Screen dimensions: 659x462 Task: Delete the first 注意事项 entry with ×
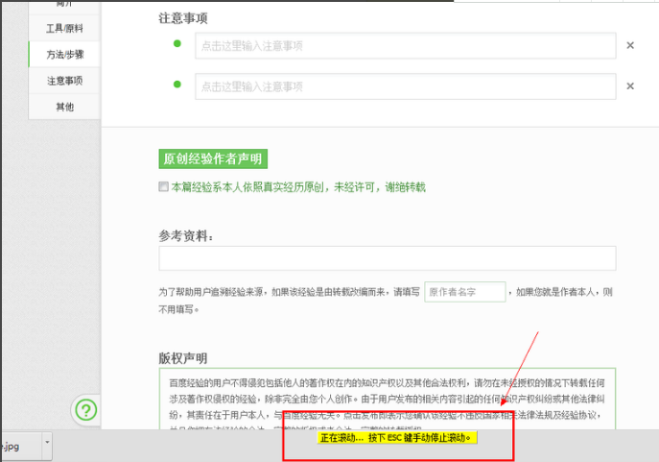coord(630,45)
